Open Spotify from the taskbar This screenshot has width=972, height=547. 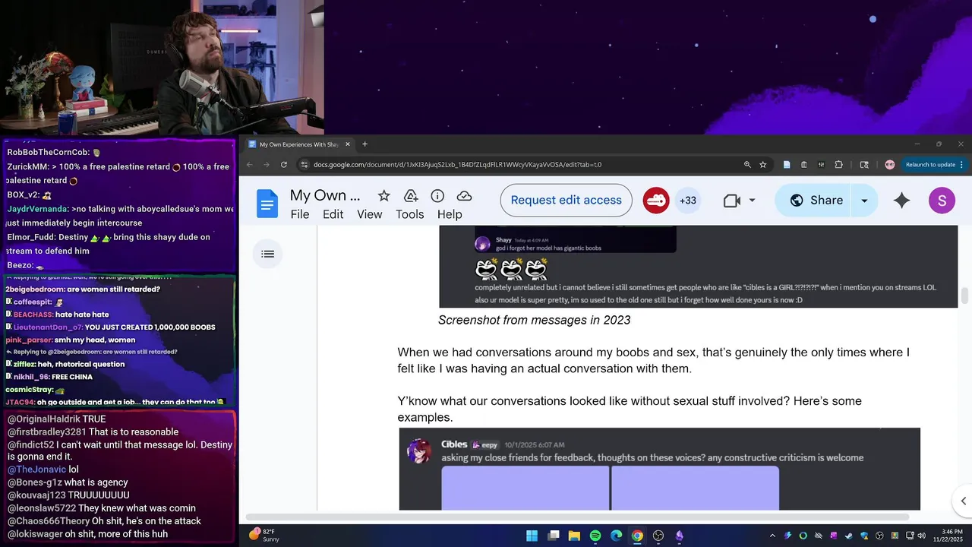tap(595, 536)
